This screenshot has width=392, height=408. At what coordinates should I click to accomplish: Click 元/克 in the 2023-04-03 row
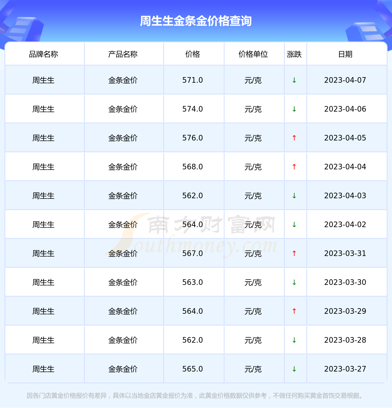pos(253,196)
